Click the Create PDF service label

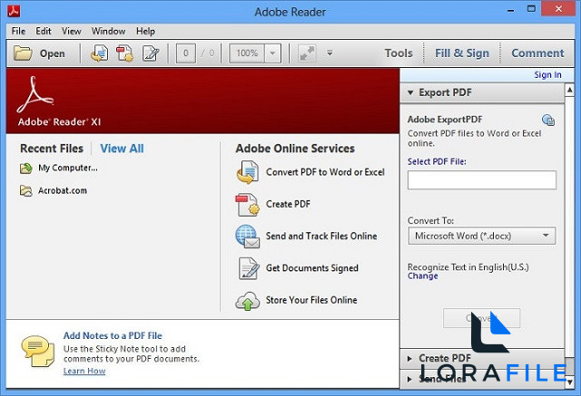289,204
